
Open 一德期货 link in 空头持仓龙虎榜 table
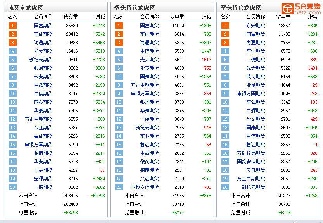[x=256, y=60]
